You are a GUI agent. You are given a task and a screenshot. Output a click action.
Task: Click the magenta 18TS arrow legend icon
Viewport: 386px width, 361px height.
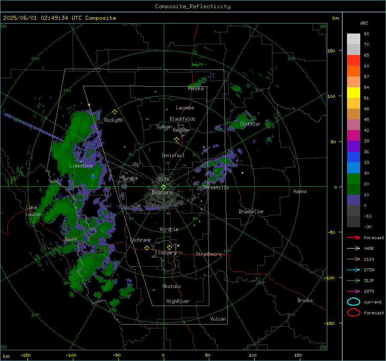coord(353,291)
